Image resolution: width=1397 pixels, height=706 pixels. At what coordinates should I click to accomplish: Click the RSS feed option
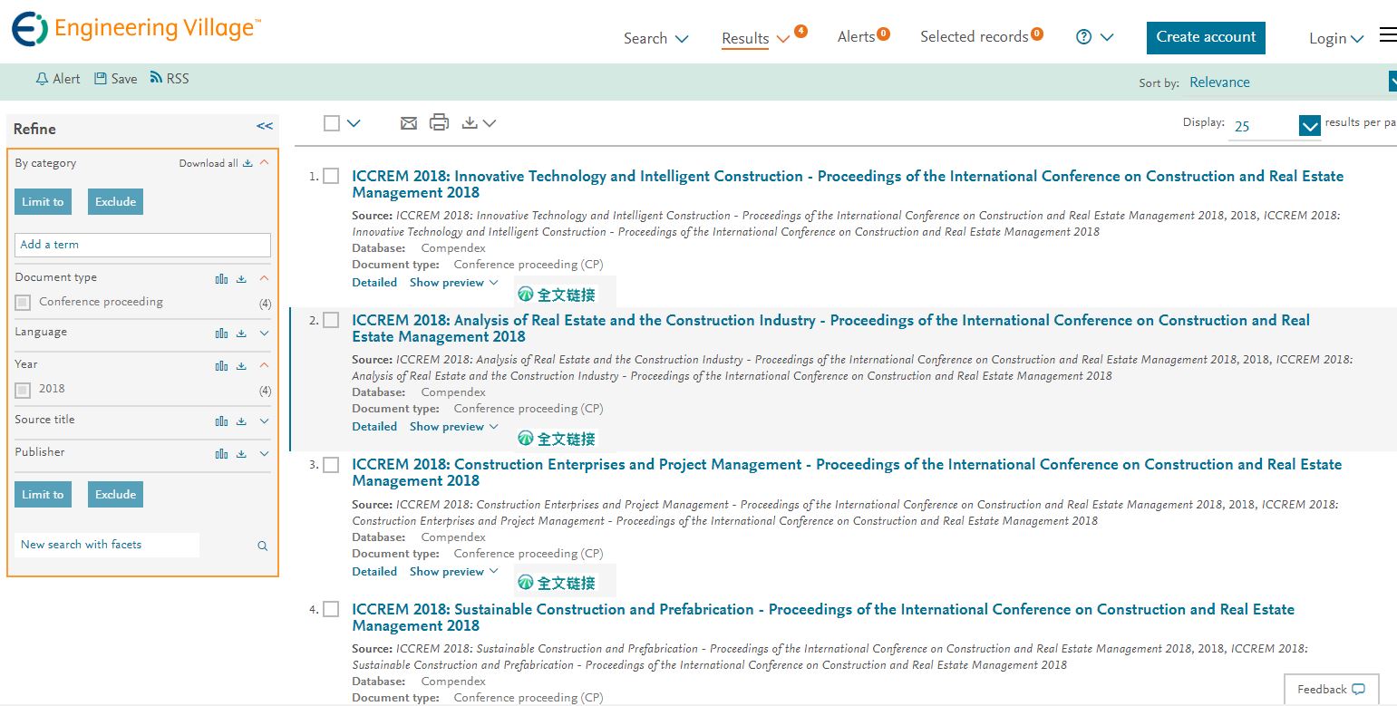(x=170, y=79)
